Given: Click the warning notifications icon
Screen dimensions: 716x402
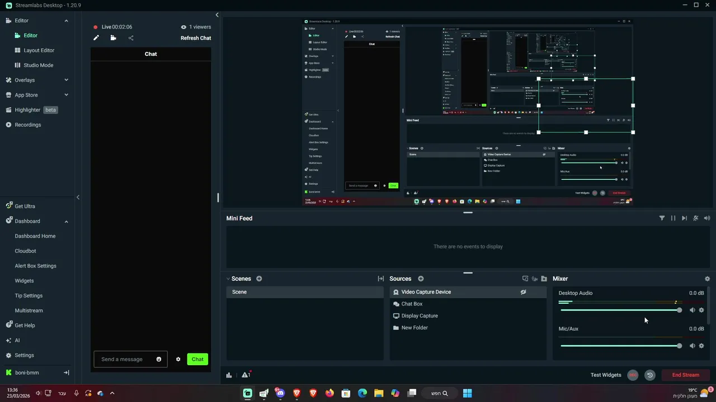Looking at the screenshot, I should [246, 375].
